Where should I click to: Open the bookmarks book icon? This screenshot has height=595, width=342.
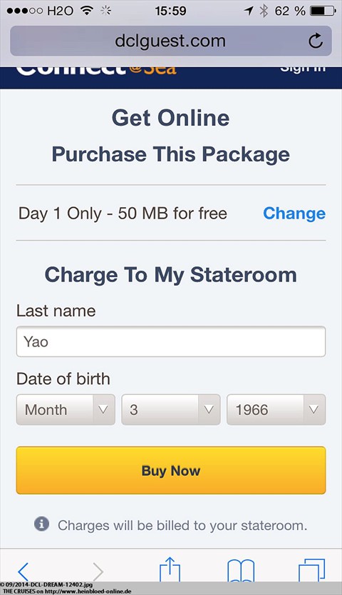241,571
